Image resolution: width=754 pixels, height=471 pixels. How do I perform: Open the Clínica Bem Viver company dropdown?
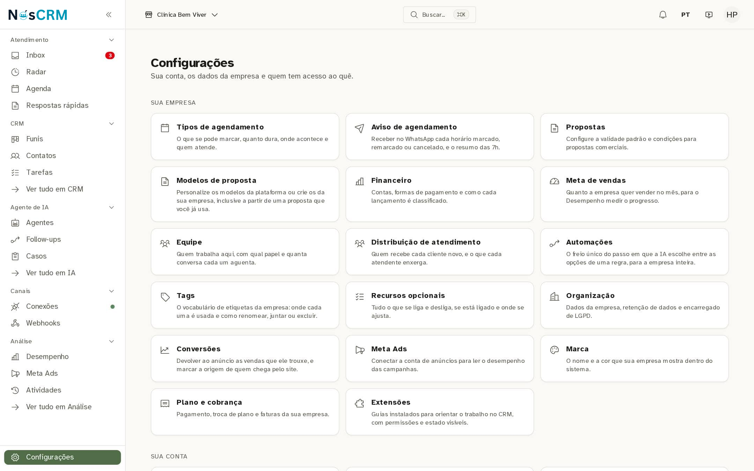coord(182,15)
